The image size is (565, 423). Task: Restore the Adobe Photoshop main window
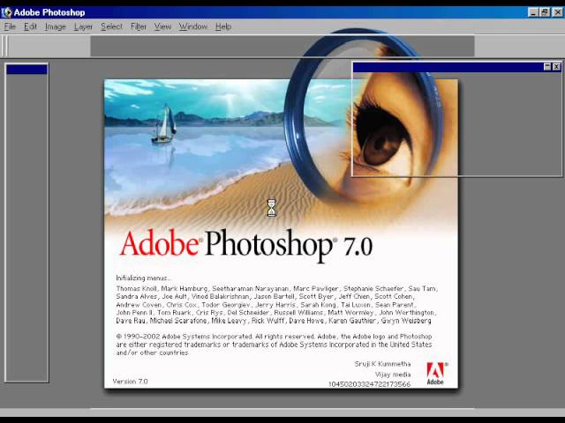point(545,12)
